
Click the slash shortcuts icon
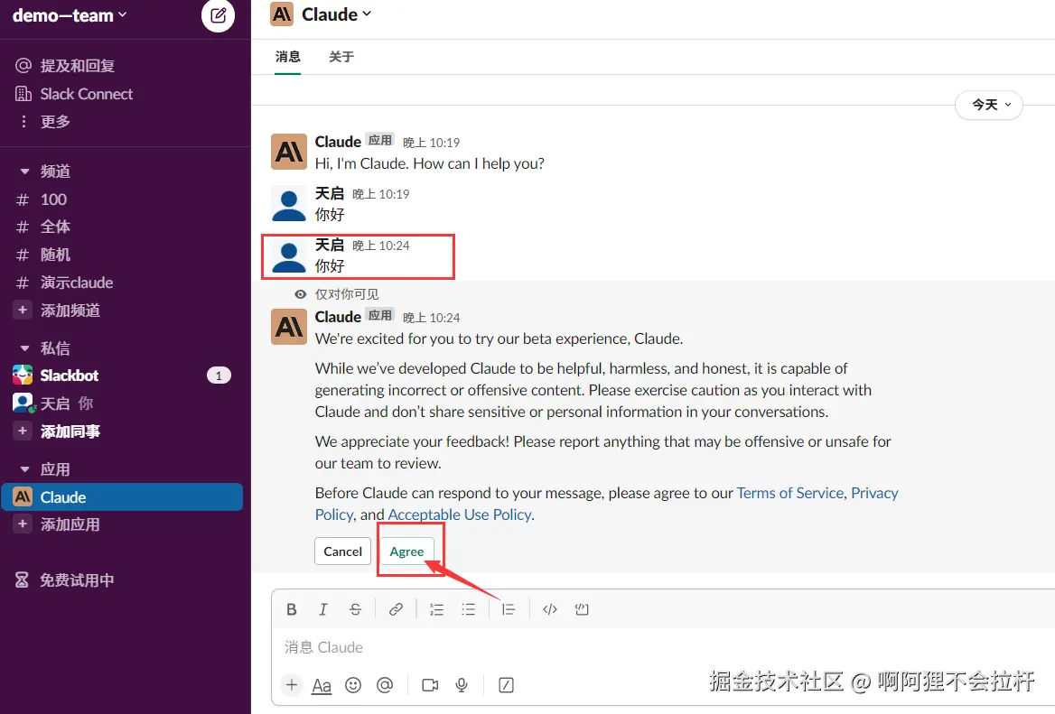pos(506,685)
